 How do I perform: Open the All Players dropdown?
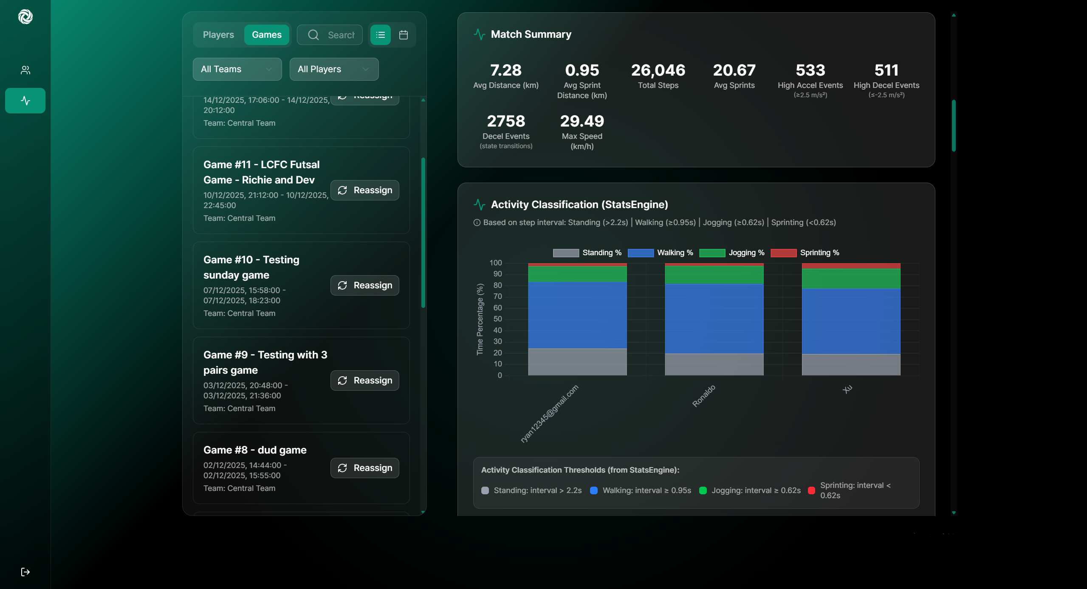pos(333,69)
